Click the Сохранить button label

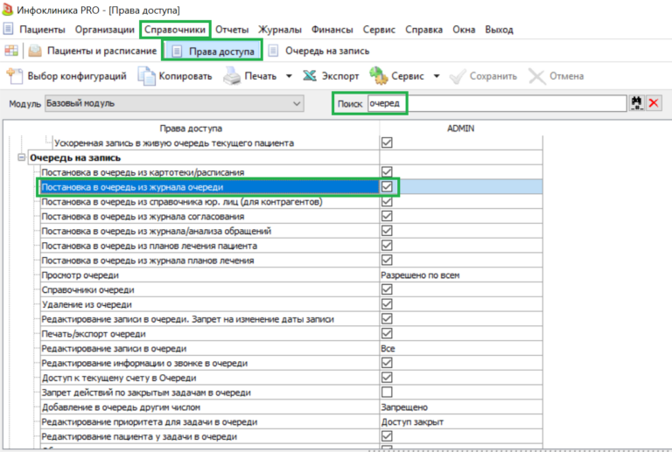coord(493,76)
